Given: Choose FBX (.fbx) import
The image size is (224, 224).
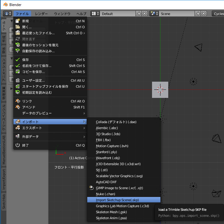Looking at the screenshot, I should 124,140.
